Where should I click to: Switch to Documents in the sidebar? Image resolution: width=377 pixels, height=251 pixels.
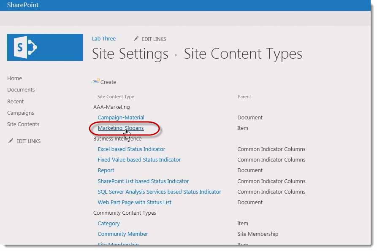tap(21, 89)
